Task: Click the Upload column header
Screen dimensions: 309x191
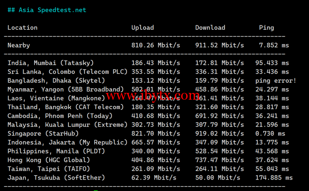Action: (143, 28)
